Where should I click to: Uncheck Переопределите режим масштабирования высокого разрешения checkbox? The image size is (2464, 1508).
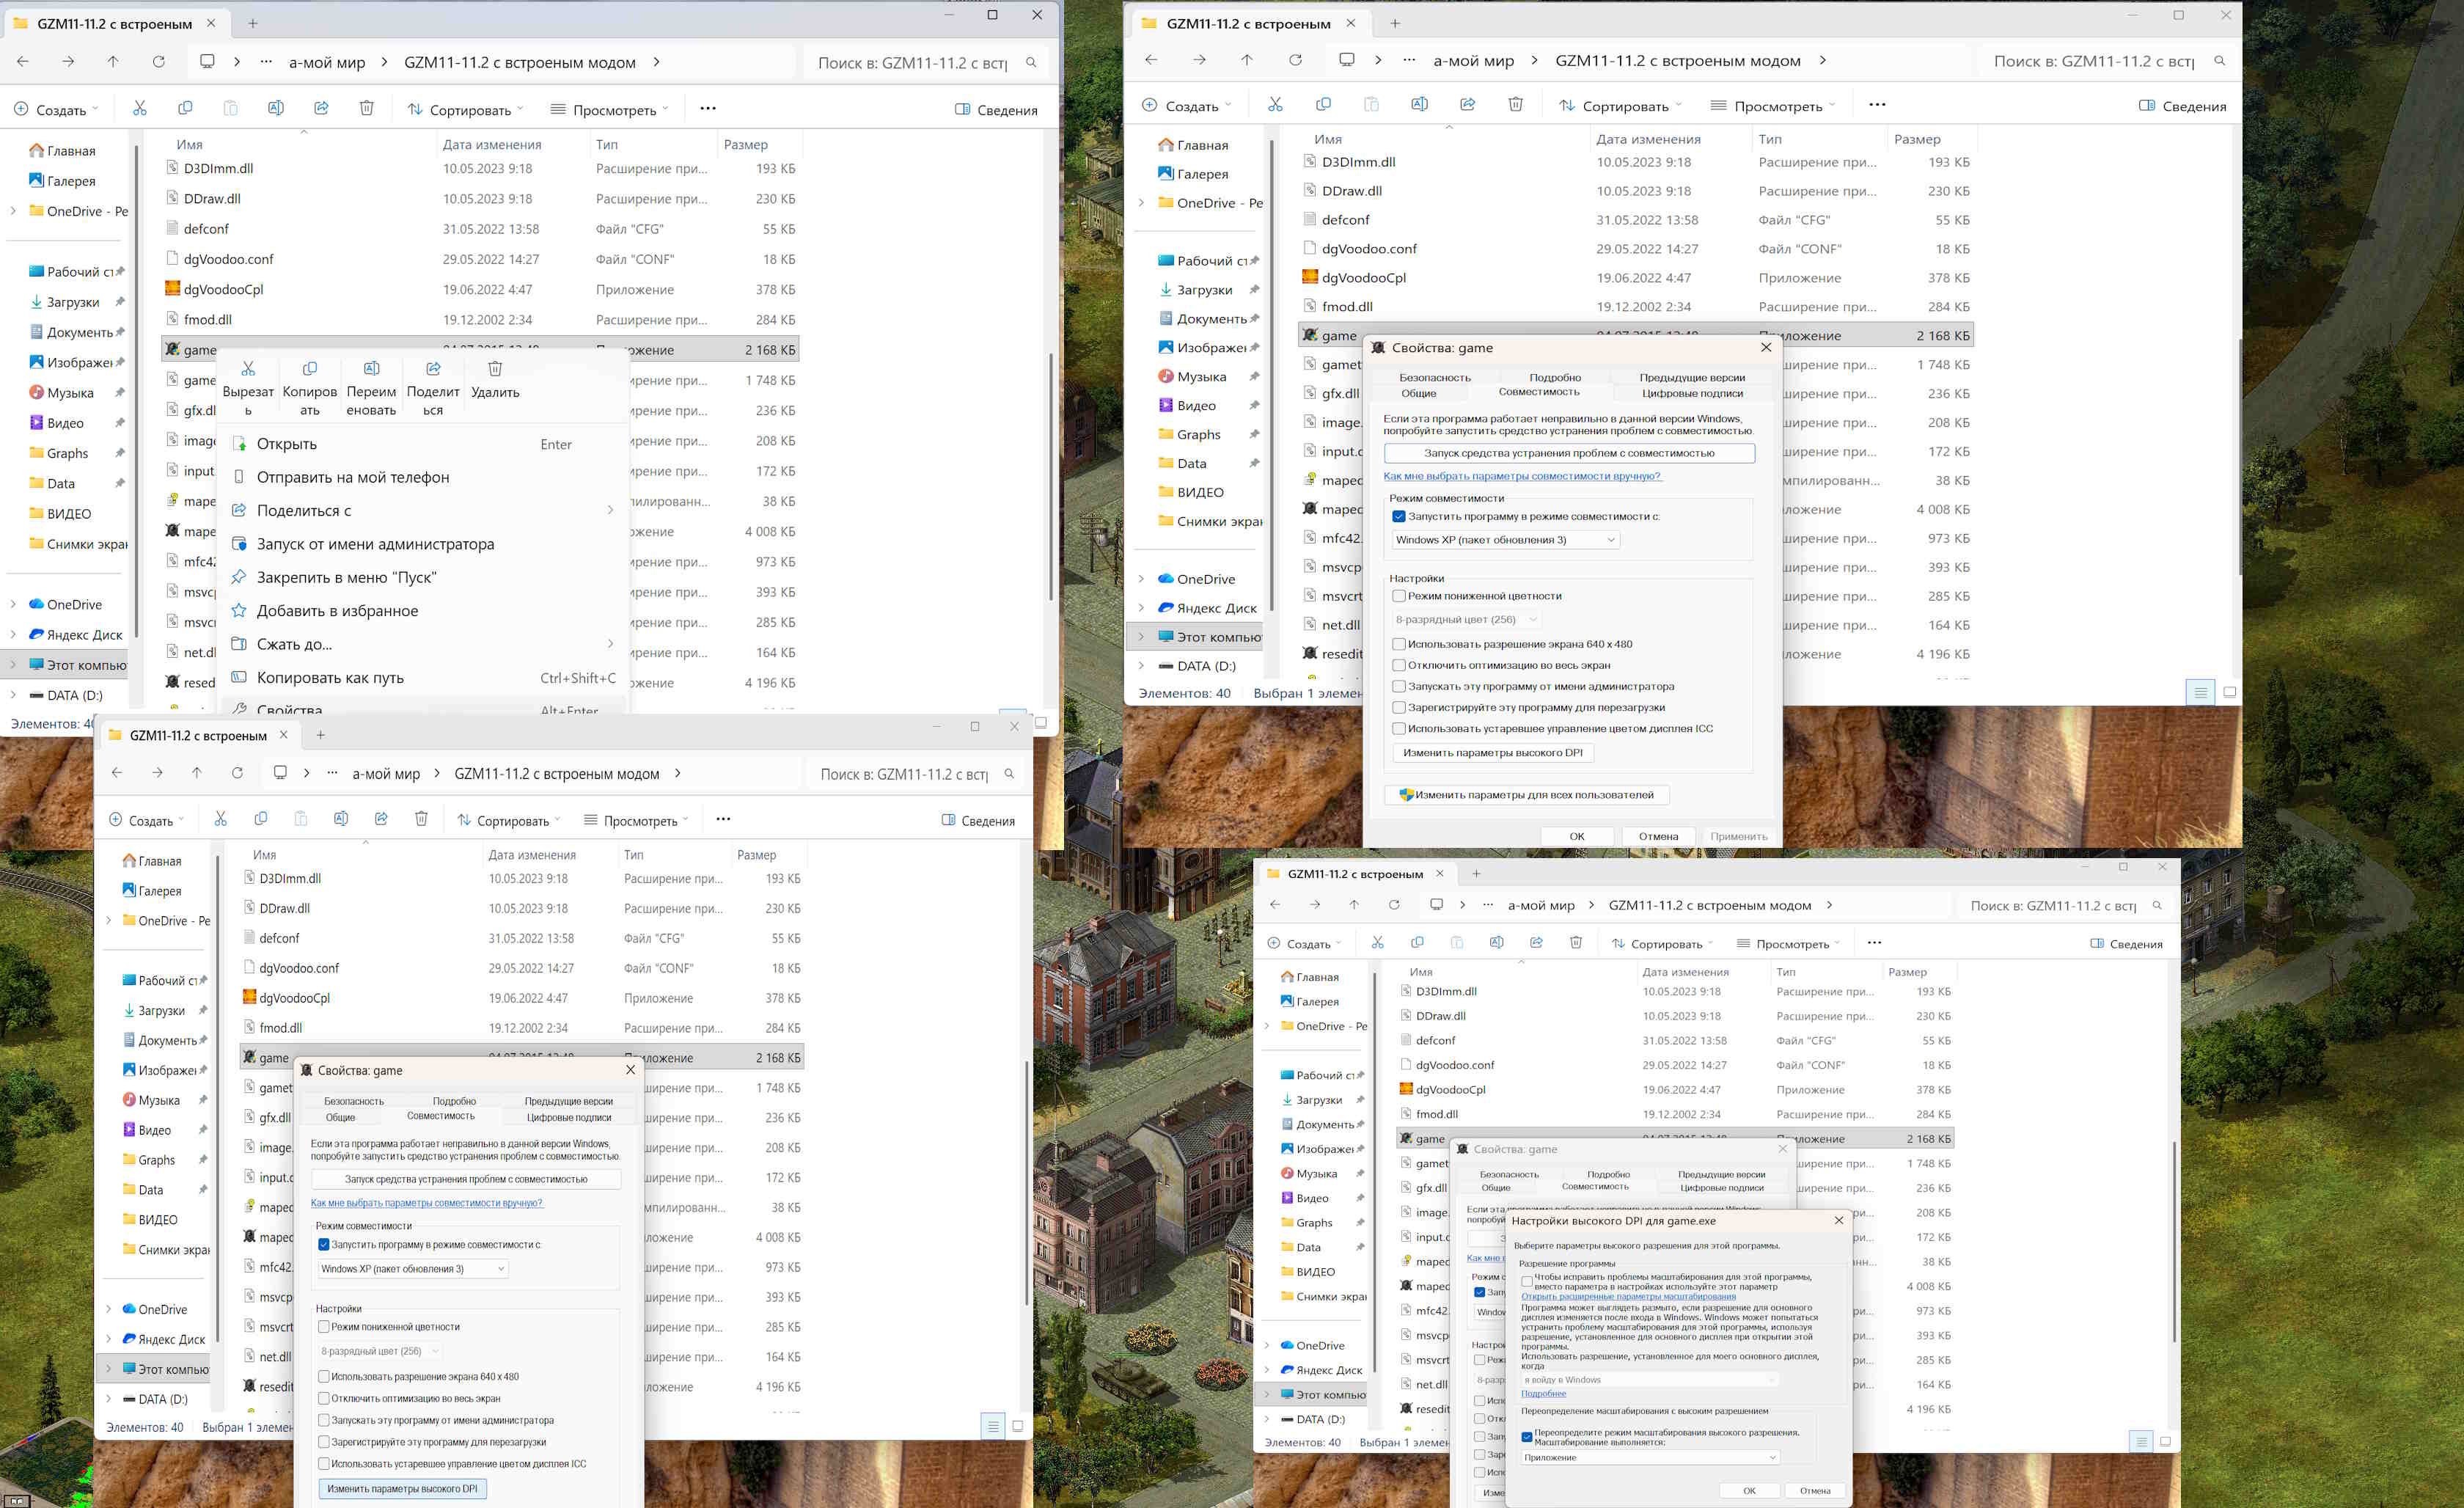(x=1527, y=1436)
